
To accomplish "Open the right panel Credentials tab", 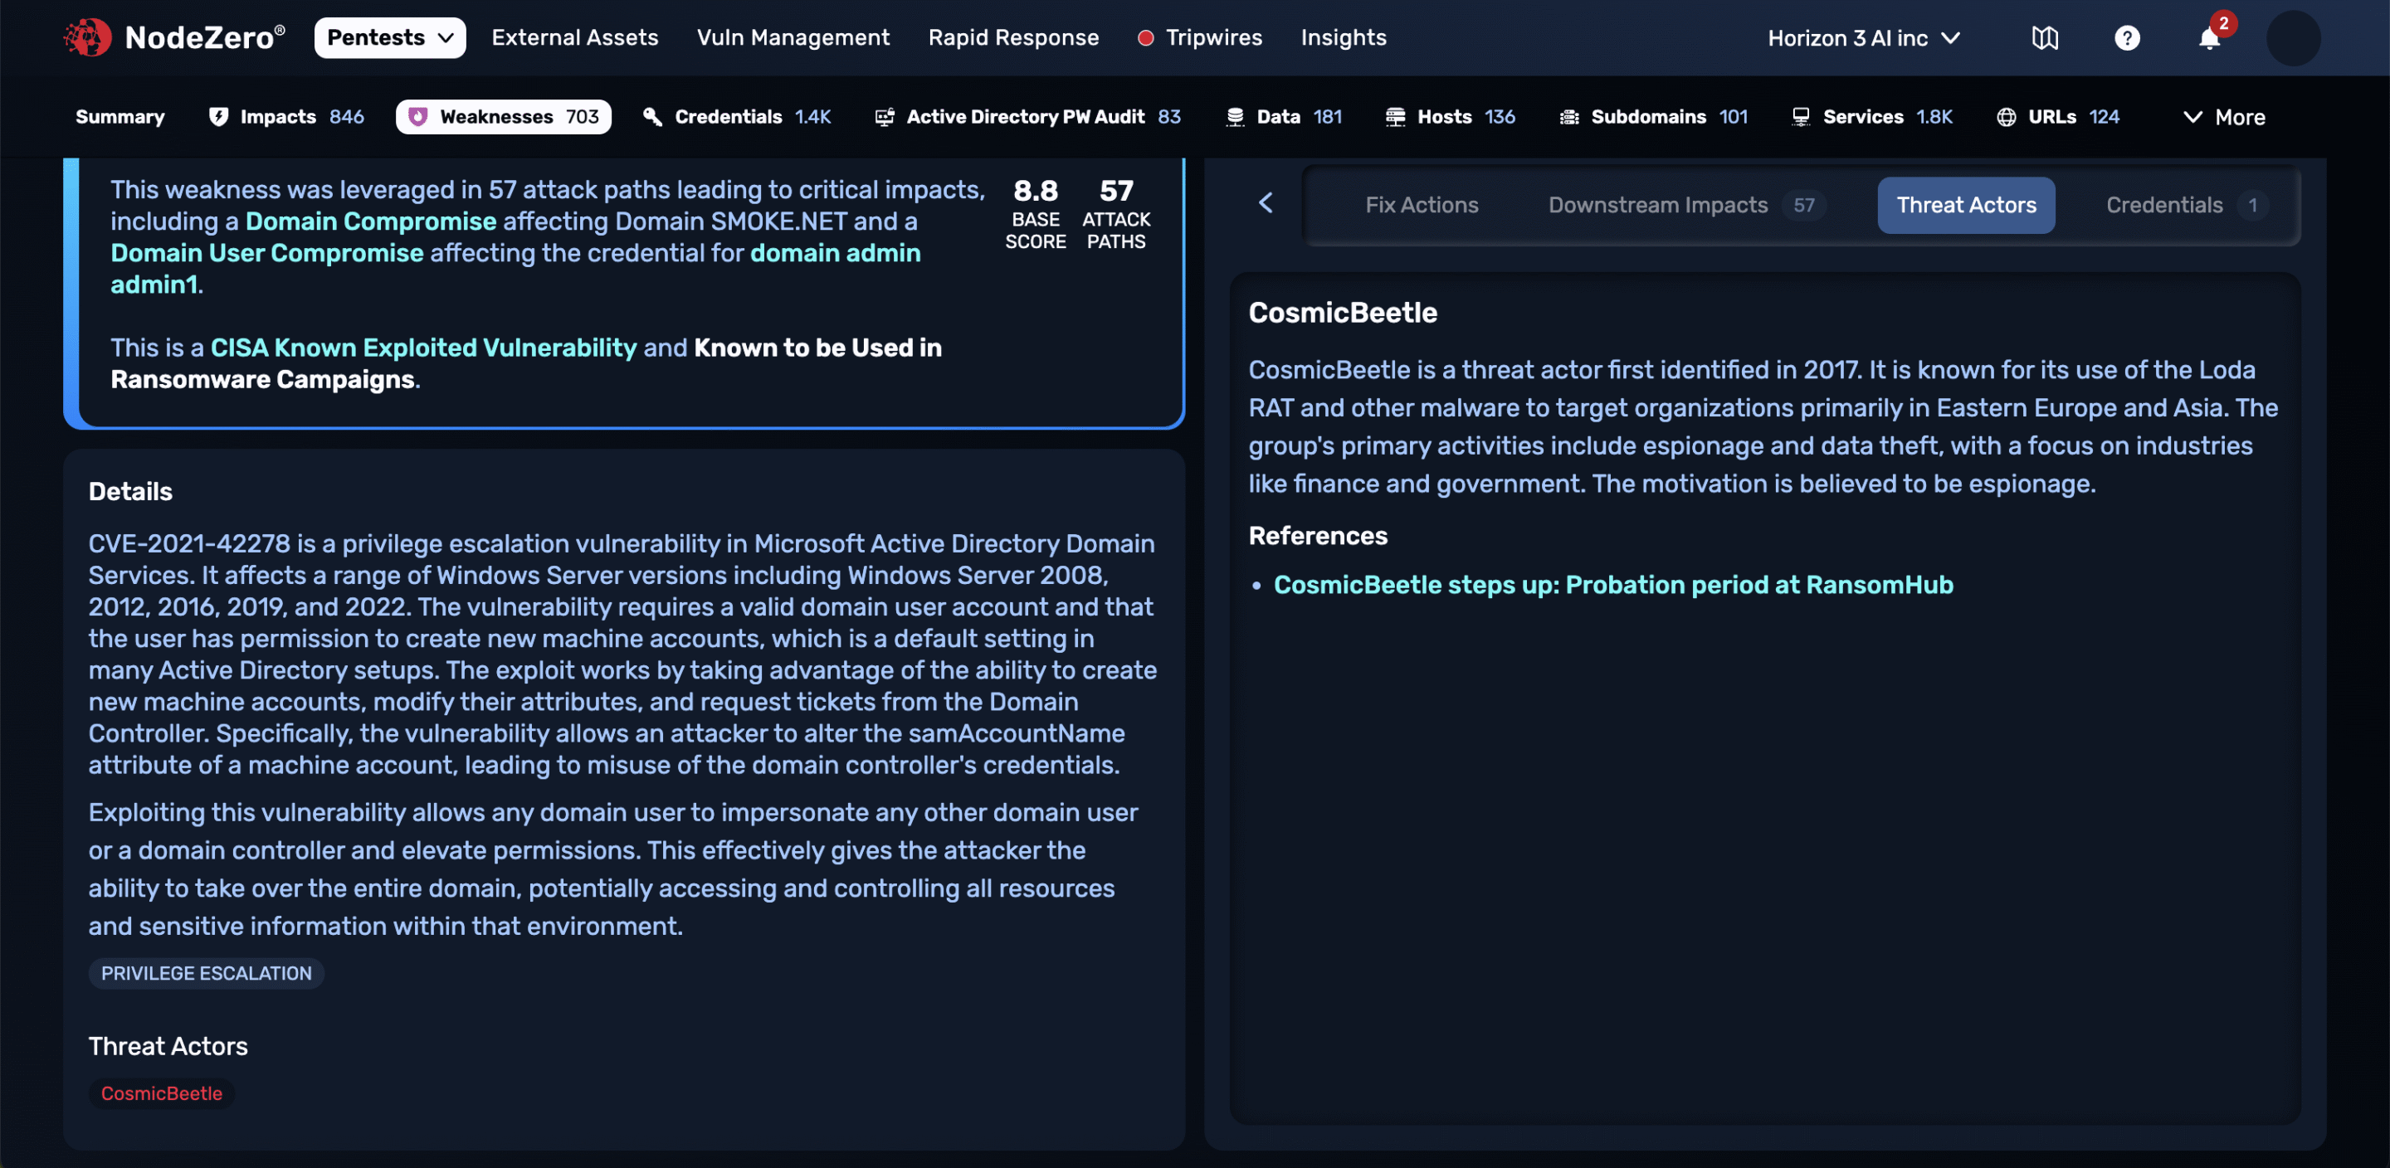I will point(2186,205).
